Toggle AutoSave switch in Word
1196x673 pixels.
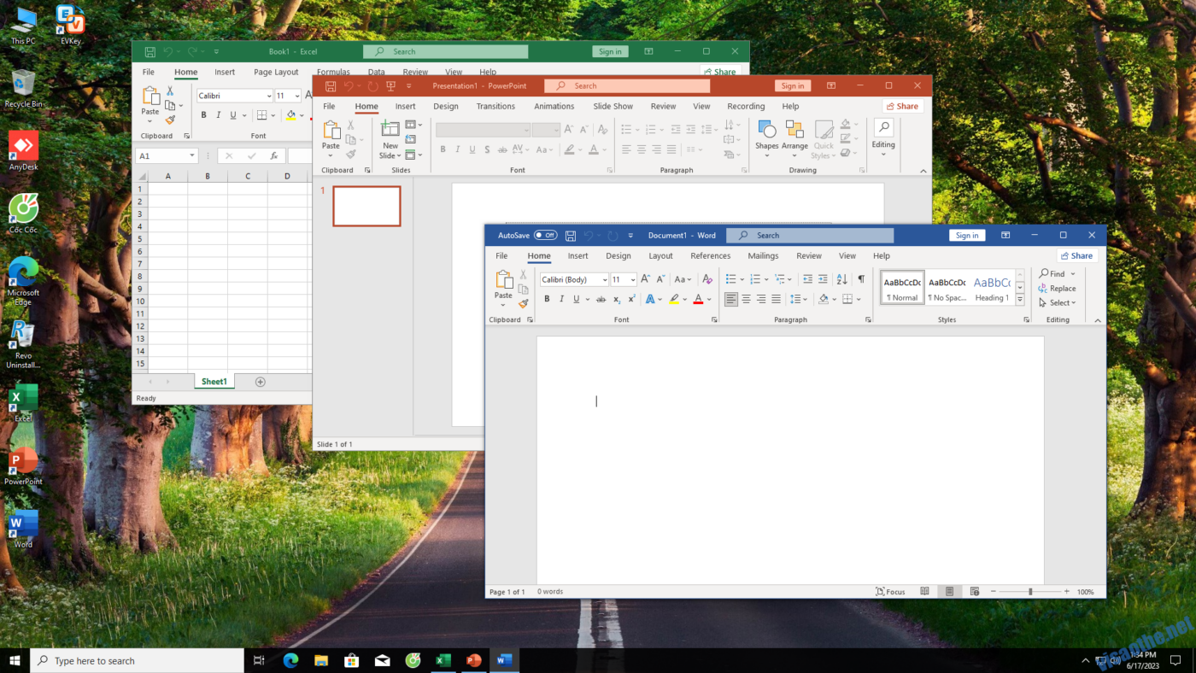[x=545, y=236]
